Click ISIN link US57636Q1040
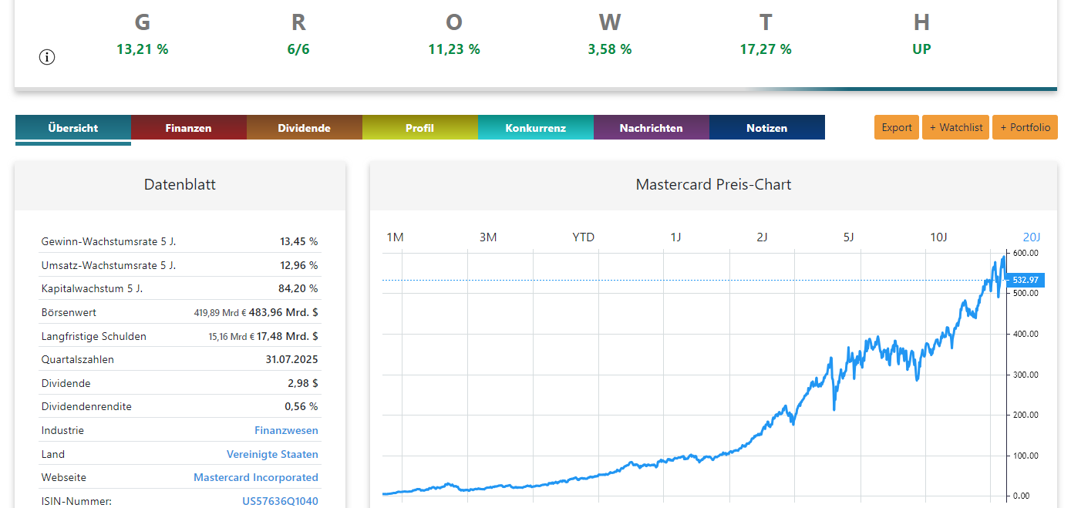1071x508 pixels. 280,502
